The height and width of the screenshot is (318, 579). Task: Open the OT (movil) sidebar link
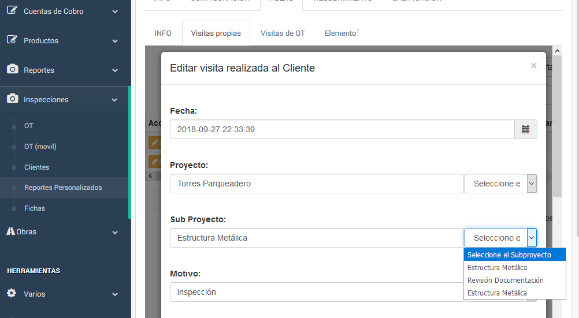coord(40,147)
